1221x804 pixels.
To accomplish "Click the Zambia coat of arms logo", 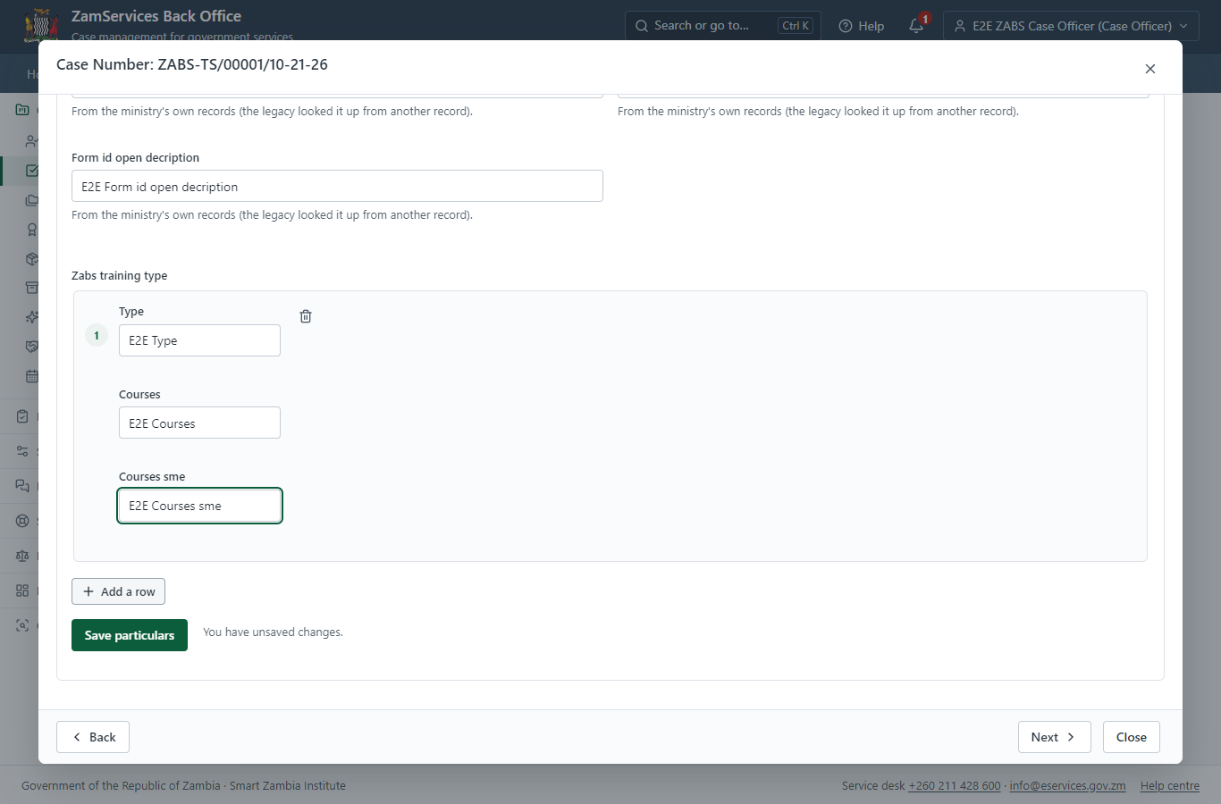I will tap(41, 25).
